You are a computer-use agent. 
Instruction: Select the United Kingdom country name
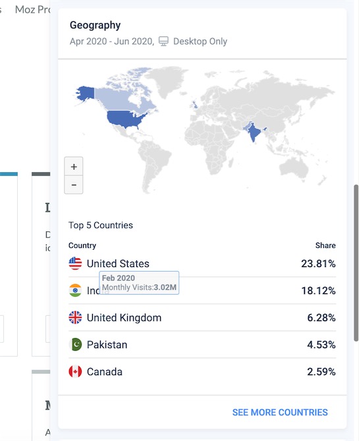pos(124,318)
